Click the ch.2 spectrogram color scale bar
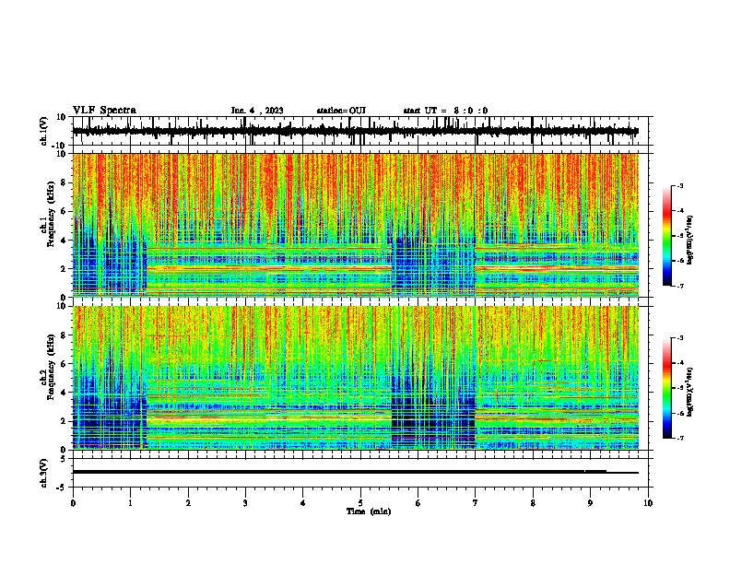730x564 pixels. (x=666, y=388)
